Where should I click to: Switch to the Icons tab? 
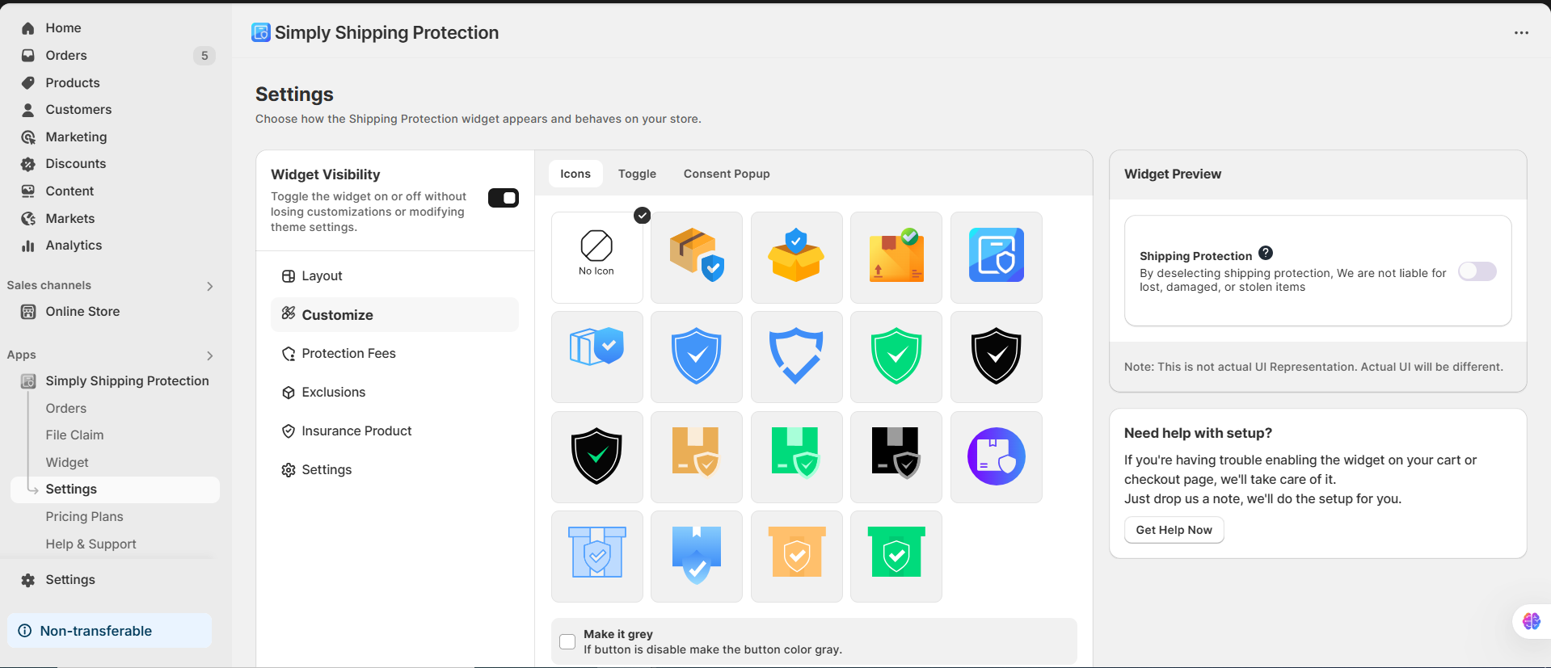point(575,174)
